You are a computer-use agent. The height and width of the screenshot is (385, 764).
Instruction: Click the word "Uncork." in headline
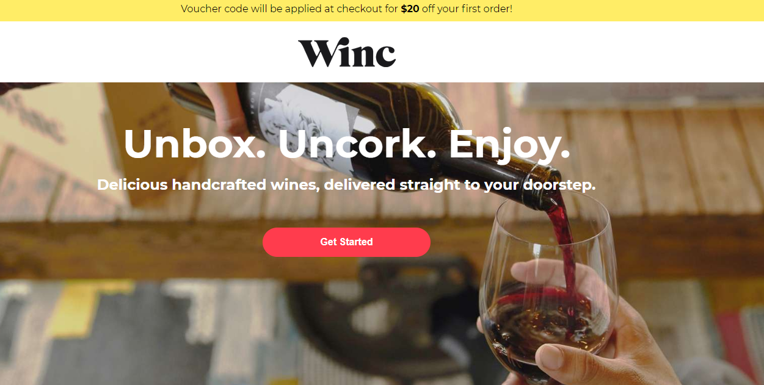click(x=357, y=144)
